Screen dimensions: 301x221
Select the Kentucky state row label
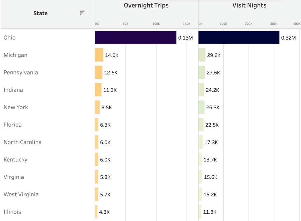pyautogui.click(x=15, y=159)
